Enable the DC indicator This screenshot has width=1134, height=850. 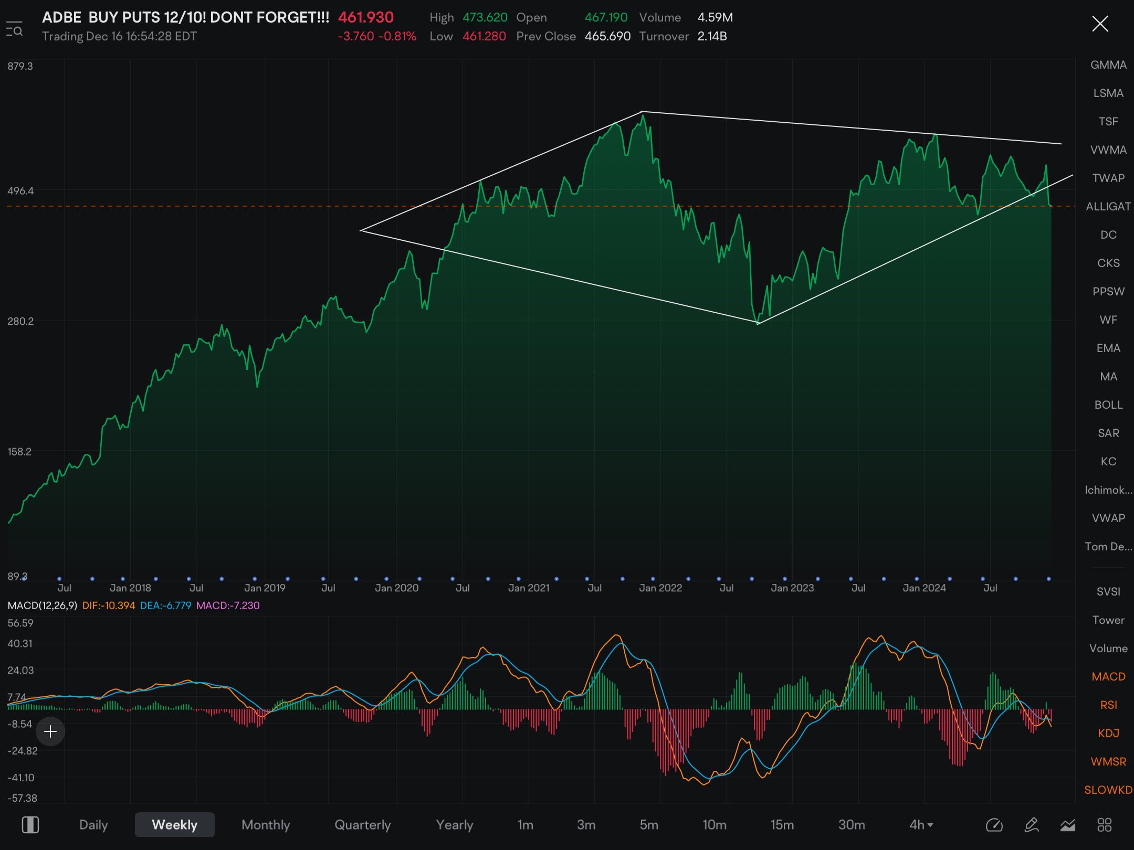click(x=1108, y=235)
